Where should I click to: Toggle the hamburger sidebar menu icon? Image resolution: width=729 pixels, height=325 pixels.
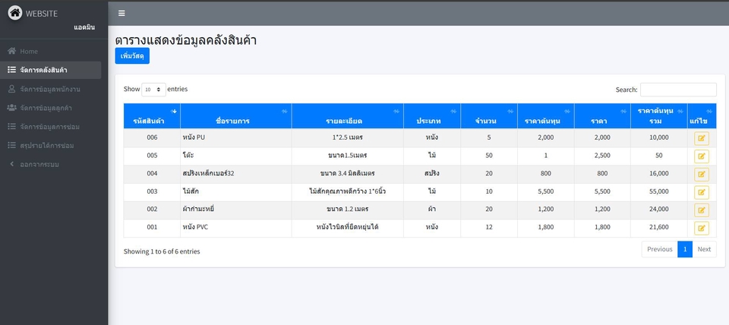click(x=121, y=13)
